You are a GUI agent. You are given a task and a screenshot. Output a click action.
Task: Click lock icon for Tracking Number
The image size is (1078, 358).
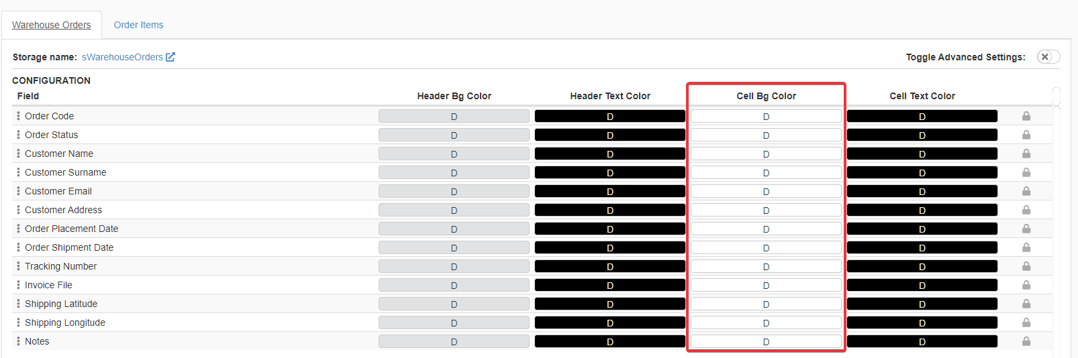click(x=1026, y=266)
